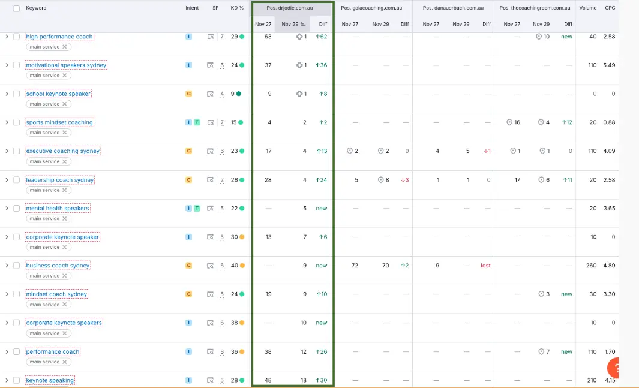Tick checkbox for leadership coach sydney
The image size is (639, 388).
click(16, 179)
